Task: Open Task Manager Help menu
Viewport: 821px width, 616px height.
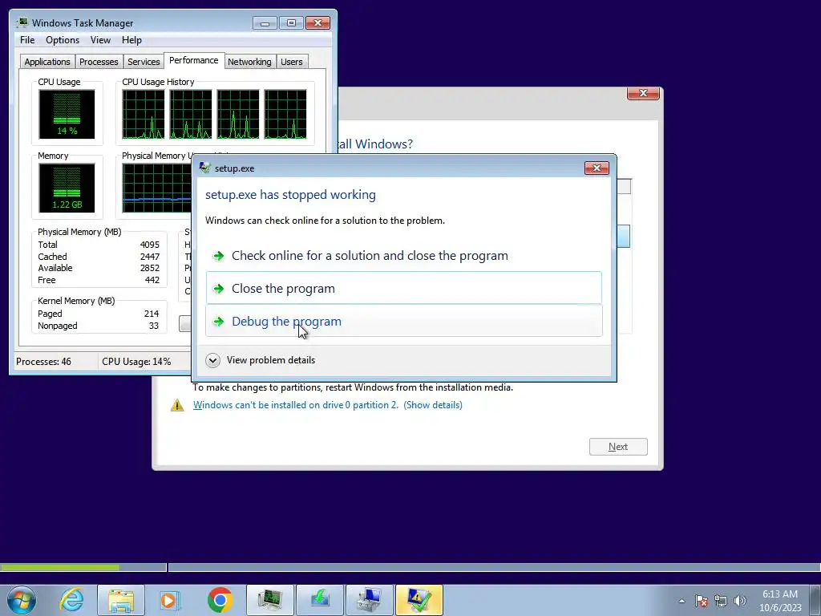Action: pyautogui.click(x=131, y=40)
